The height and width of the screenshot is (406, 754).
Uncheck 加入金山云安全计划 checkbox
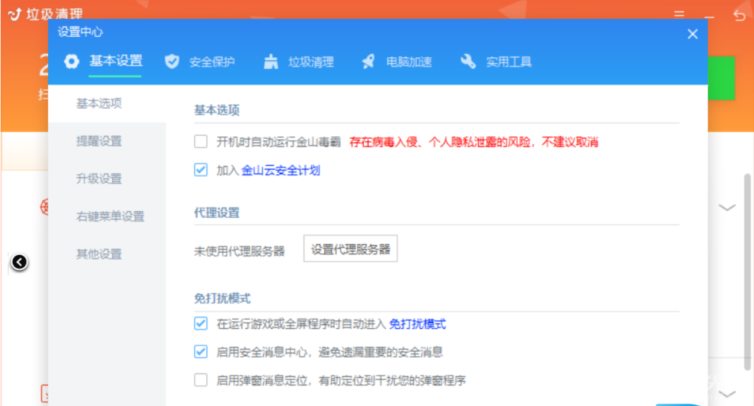(x=201, y=170)
